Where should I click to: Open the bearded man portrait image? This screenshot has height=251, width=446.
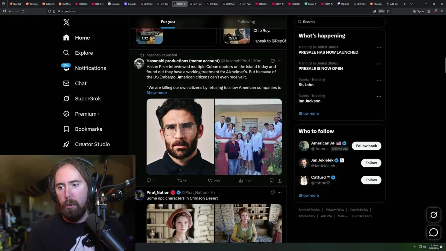click(180, 137)
